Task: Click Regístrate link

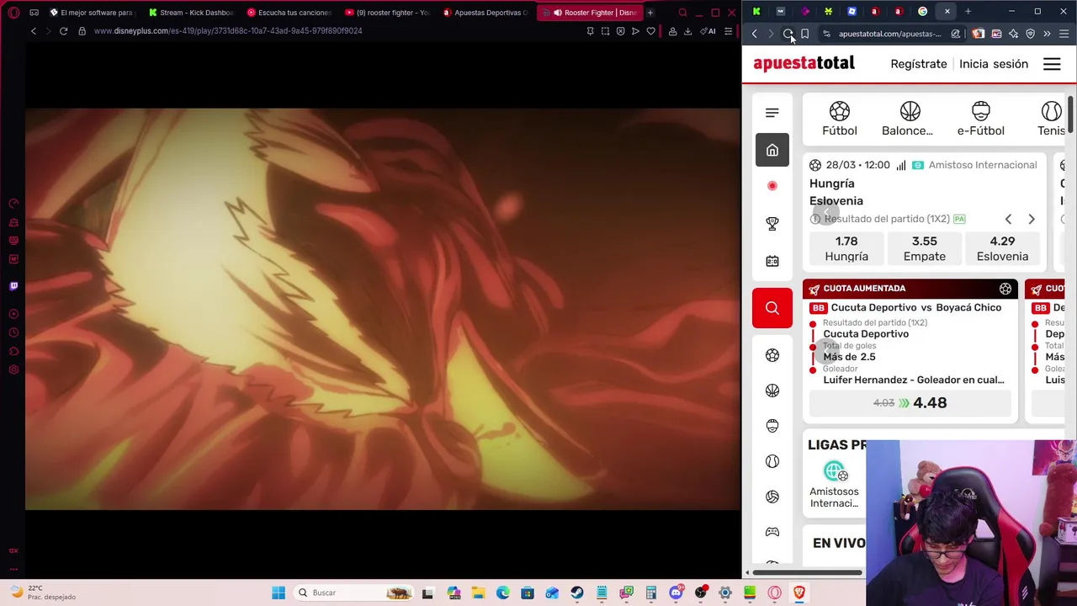Action: point(918,64)
